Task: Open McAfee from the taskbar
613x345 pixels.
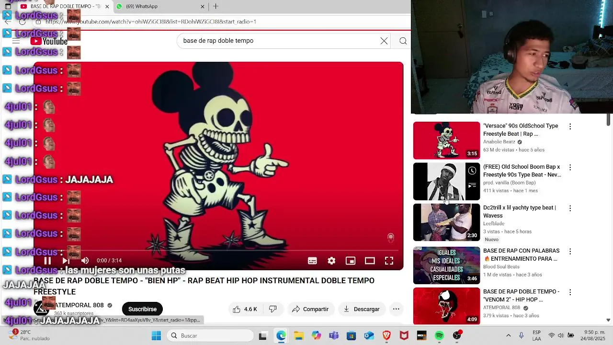Action: 404,336
